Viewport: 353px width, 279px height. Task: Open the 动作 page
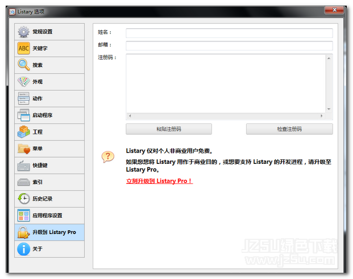pos(49,99)
